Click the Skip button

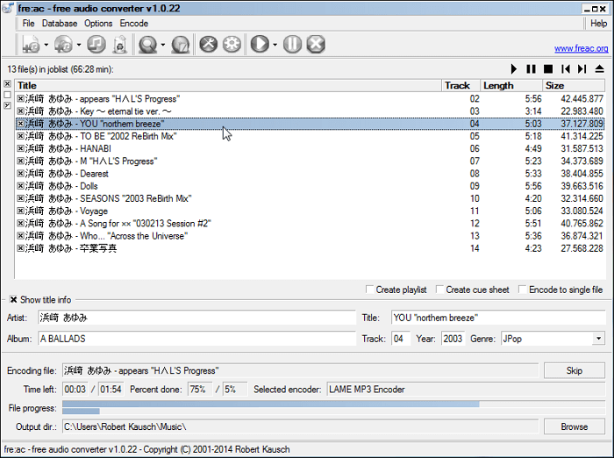pyautogui.click(x=574, y=371)
